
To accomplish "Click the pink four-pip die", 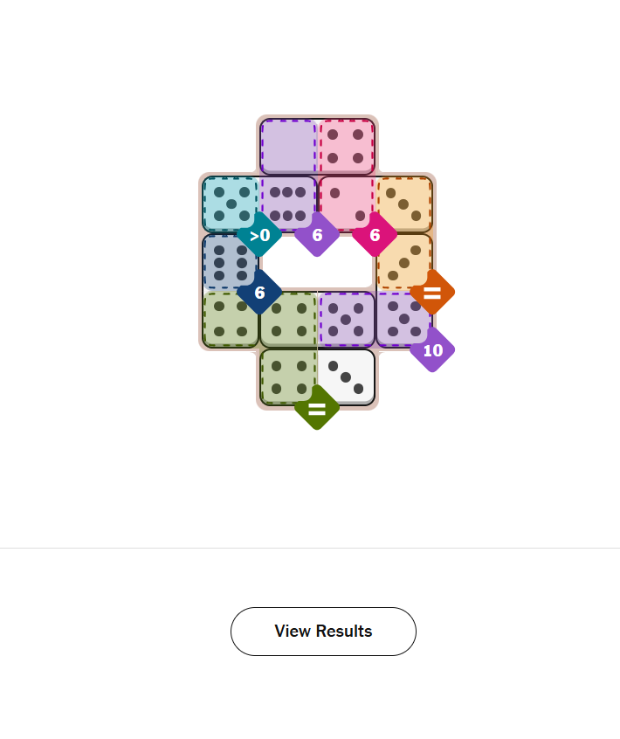I will [x=346, y=146].
